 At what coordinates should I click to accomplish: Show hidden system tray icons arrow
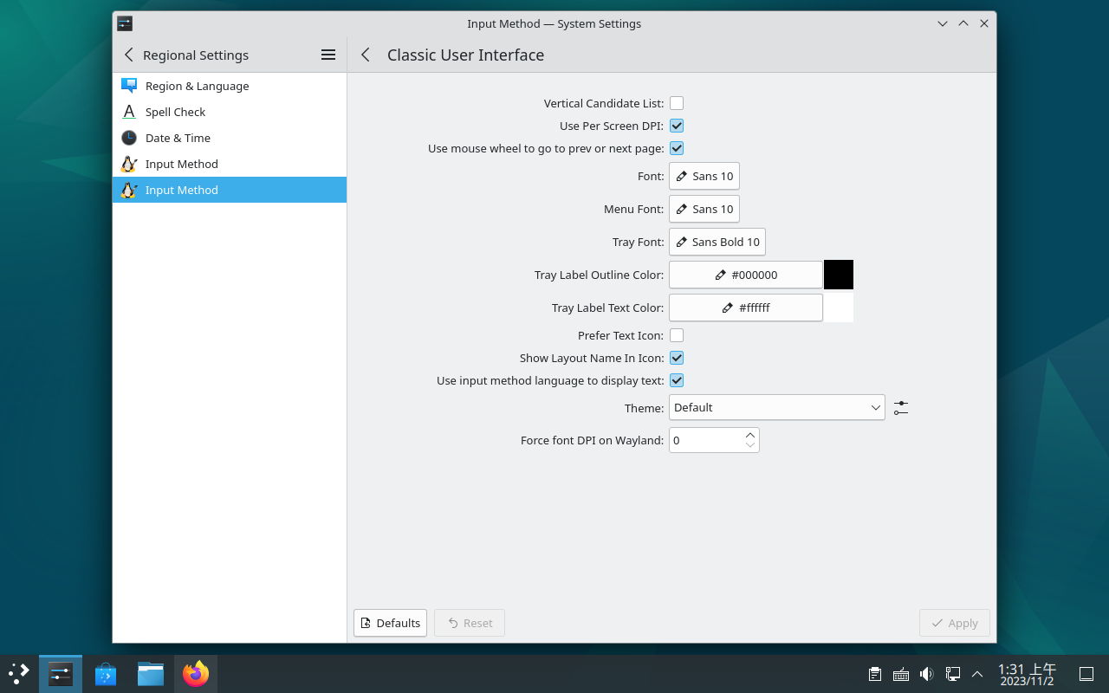click(x=977, y=674)
